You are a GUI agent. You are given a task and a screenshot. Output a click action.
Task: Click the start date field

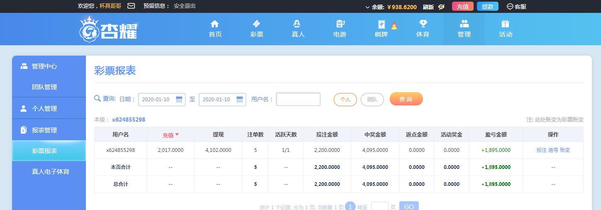coord(161,100)
